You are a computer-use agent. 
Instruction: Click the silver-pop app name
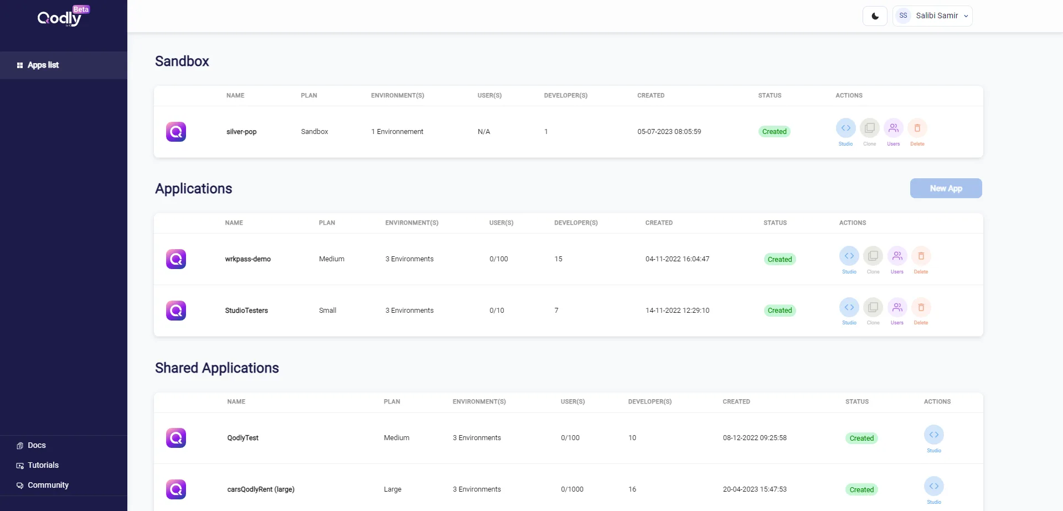tap(241, 132)
